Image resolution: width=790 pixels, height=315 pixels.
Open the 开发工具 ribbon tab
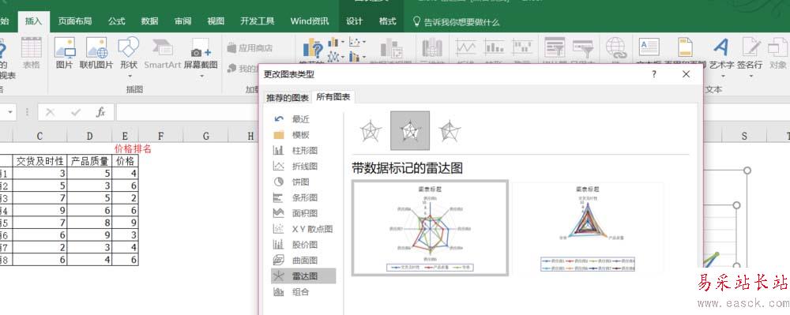pyautogui.click(x=257, y=21)
